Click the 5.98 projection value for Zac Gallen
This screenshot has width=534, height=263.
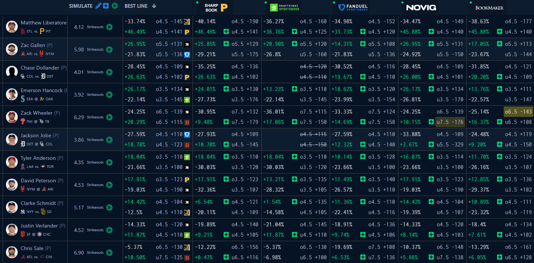click(79, 50)
